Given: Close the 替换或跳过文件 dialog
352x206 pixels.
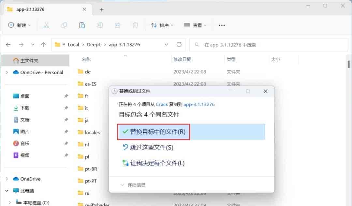Looking at the screenshot, I should [x=265, y=91].
